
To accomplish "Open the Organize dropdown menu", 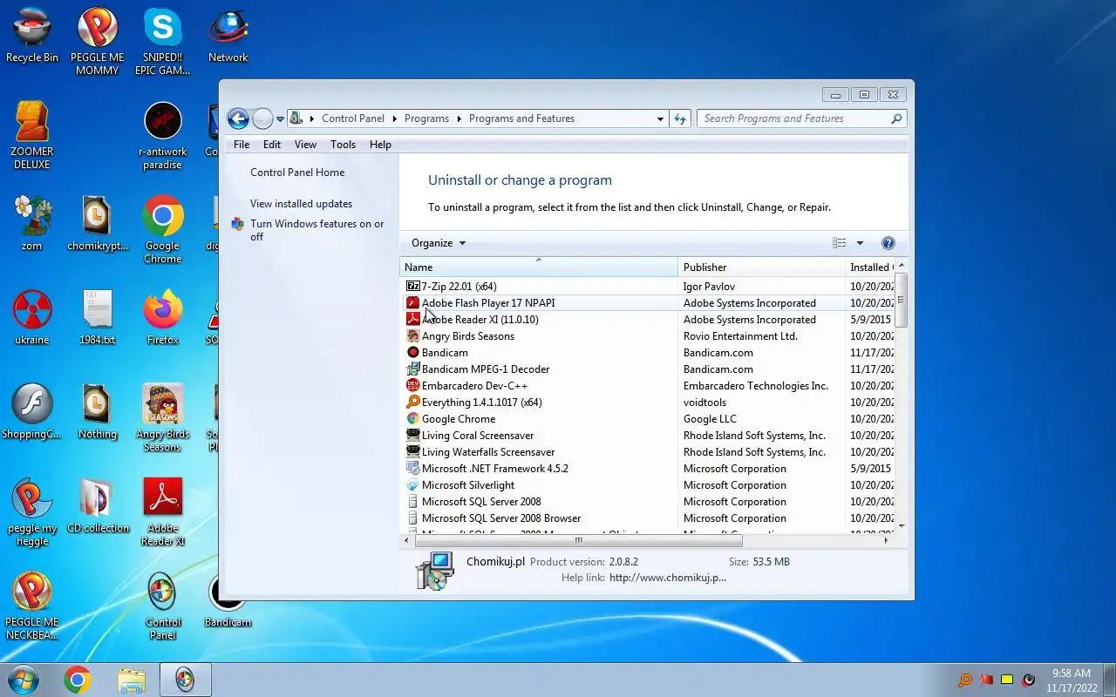I will point(439,243).
